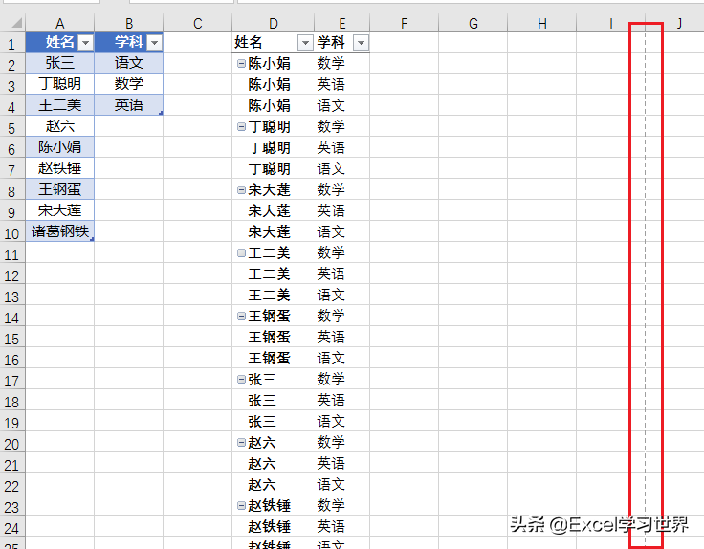Collapse the 张三 group in pivot table
This screenshot has height=549, width=704.
point(241,380)
